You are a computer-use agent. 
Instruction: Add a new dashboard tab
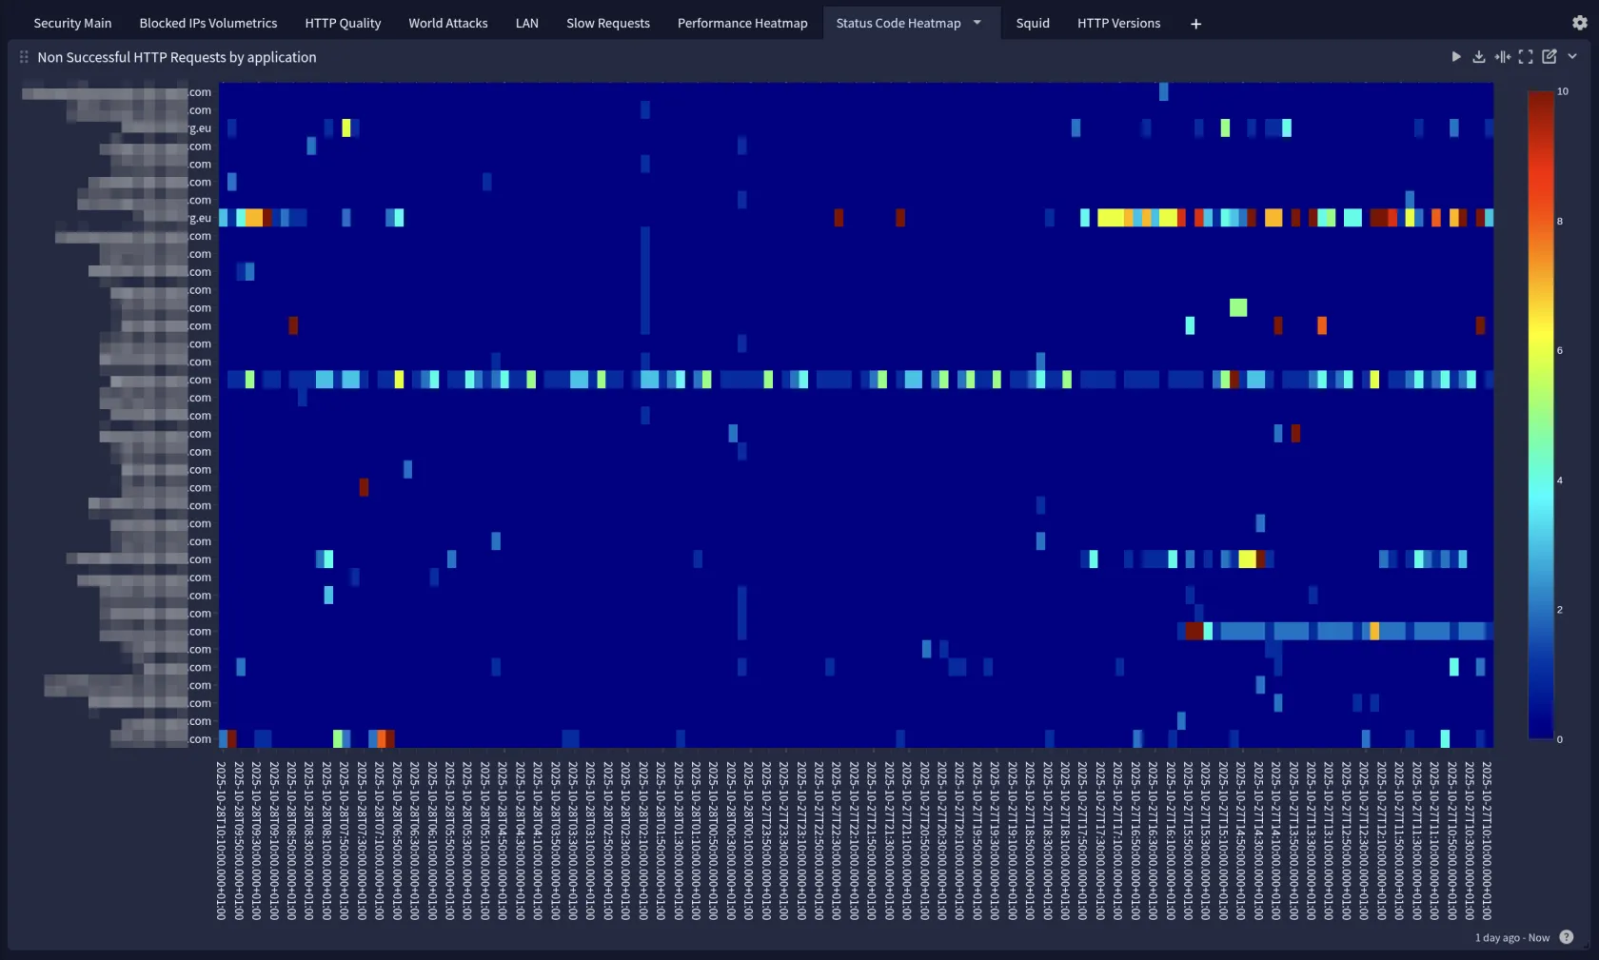(1195, 24)
